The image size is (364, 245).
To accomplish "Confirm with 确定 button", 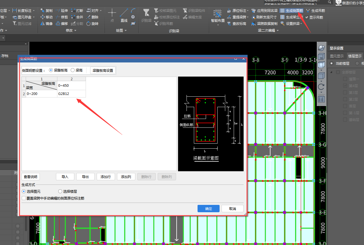I will click(x=209, y=209).
